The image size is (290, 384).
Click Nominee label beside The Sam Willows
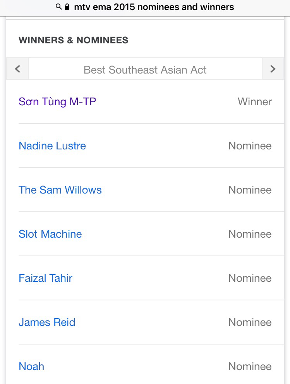click(250, 190)
